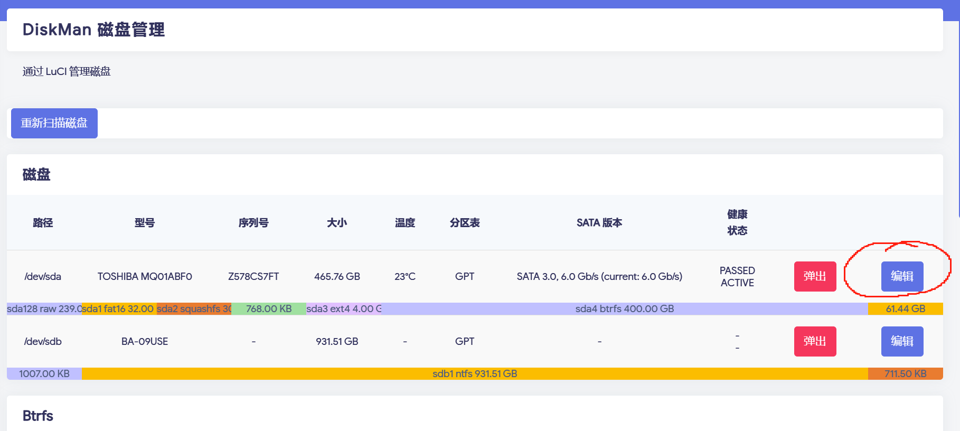This screenshot has width=960, height=431.
Task: Select the sda2 squashfs partition bar
Action: [x=194, y=309]
